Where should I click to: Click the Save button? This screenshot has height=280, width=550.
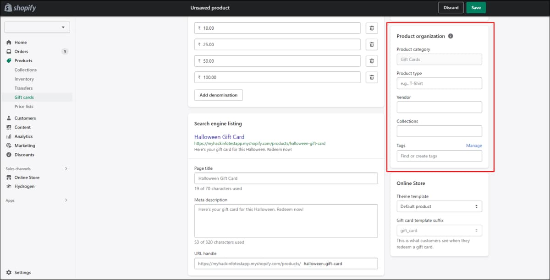point(476,8)
